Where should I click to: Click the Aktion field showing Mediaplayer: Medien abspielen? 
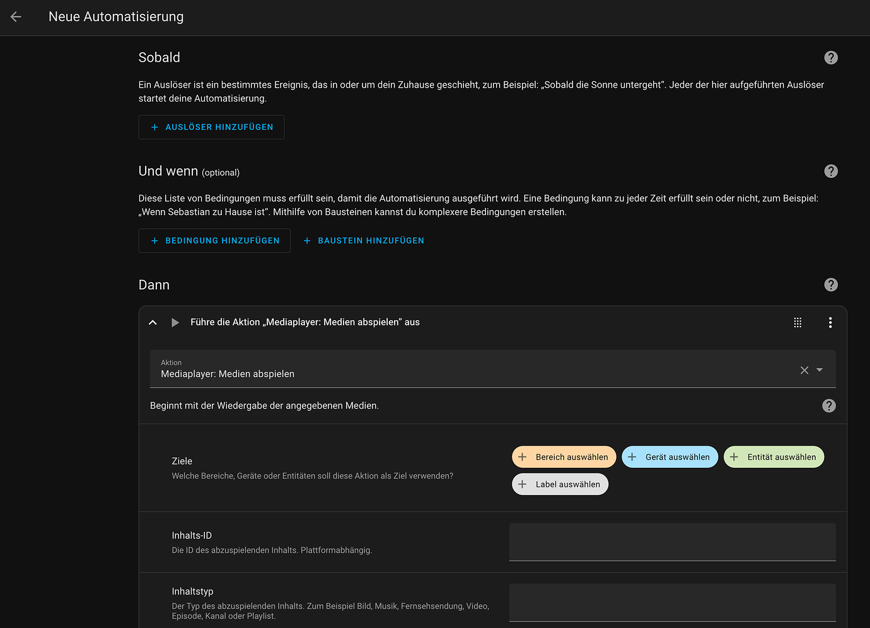click(493, 369)
